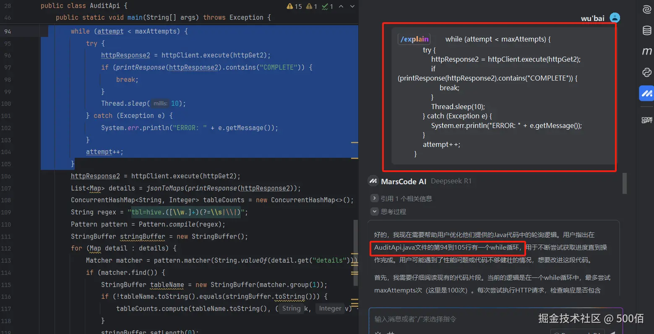
Task: Click the 'catch (Exception e)' line 101
Action: coord(129,116)
